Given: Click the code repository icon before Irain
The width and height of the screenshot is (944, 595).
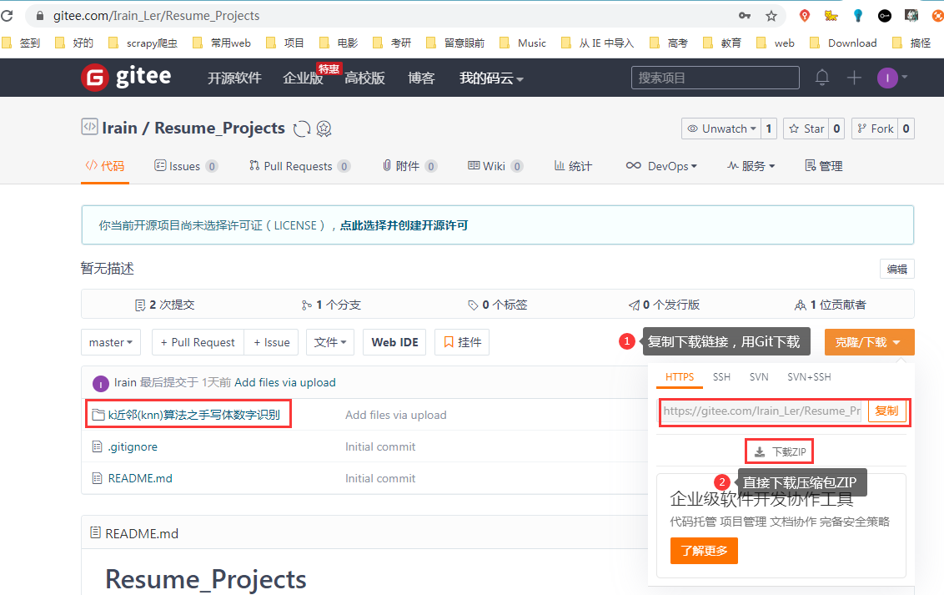Looking at the screenshot, I should [89, 127].
